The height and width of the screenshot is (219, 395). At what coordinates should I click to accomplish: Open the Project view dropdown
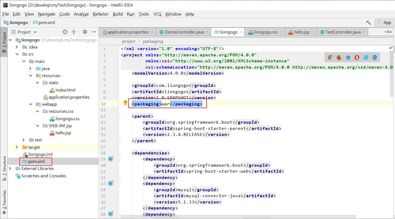pos(24,32)
